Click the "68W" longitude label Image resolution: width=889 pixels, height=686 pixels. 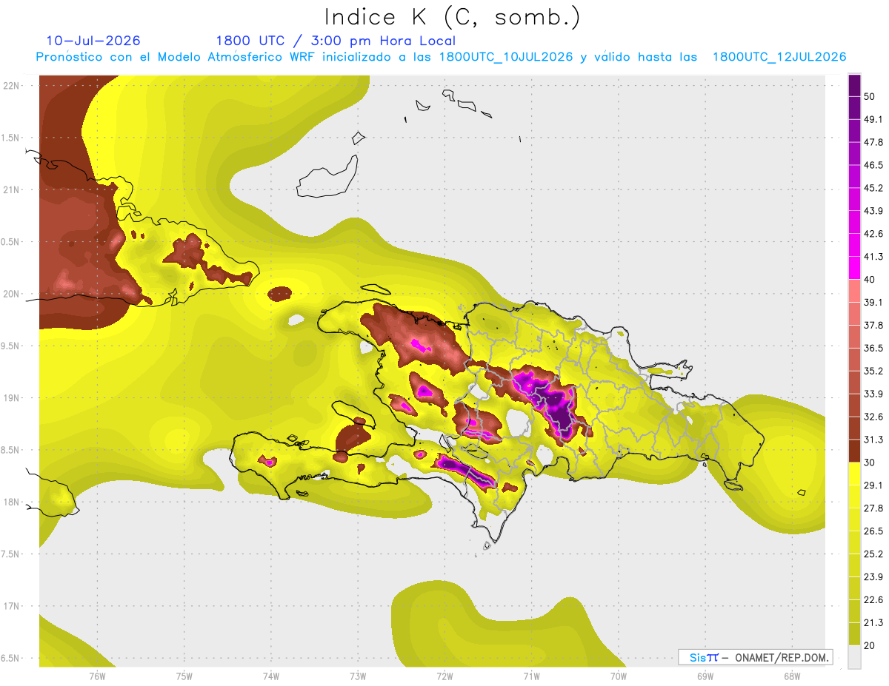coord(791,676)
